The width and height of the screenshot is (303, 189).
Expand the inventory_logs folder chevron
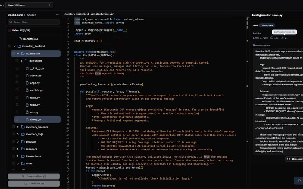tap(18, 134)
